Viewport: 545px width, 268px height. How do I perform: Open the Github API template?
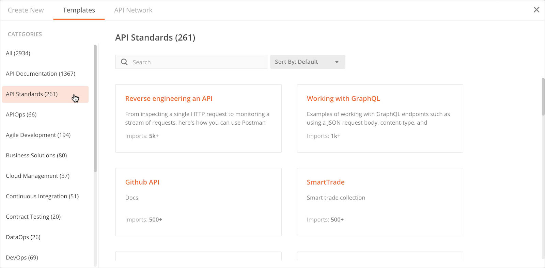click(142, 182)
